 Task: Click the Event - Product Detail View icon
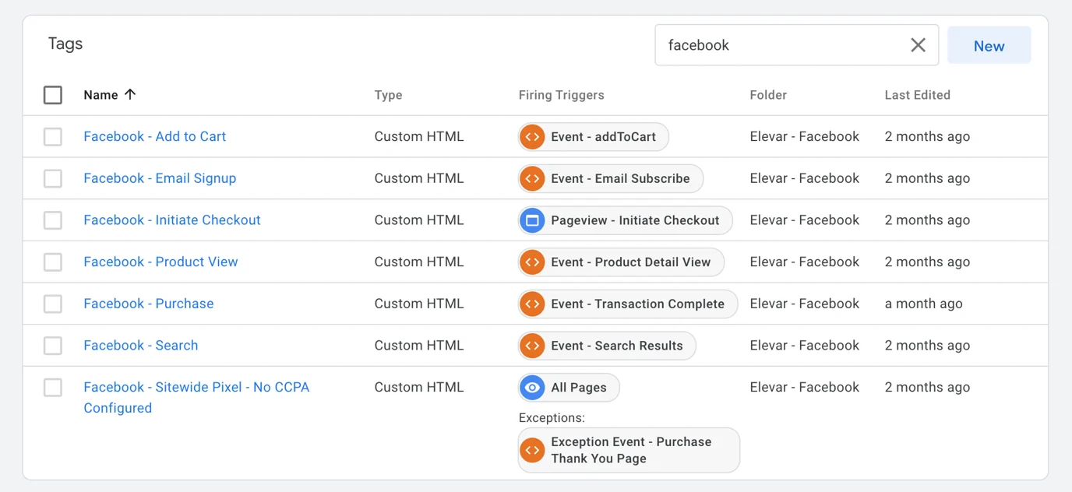(532, 262)
